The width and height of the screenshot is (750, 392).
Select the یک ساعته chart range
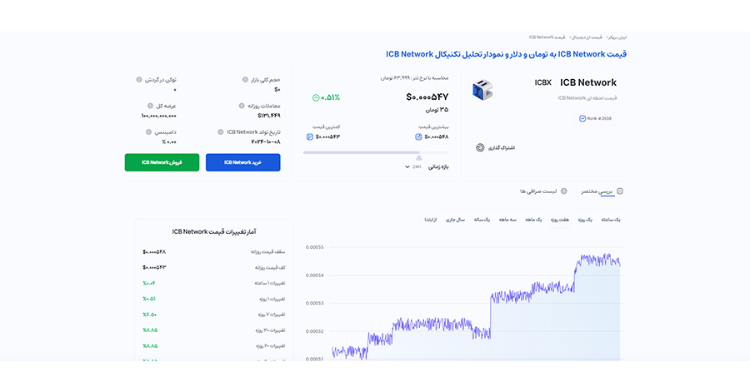[x=611, y=220]
